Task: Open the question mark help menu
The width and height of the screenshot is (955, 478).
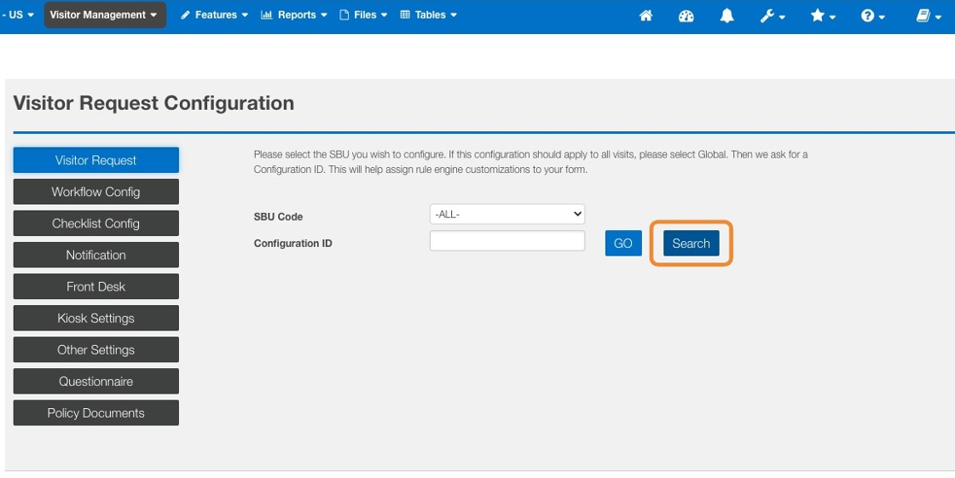Action: click(872, 15)
